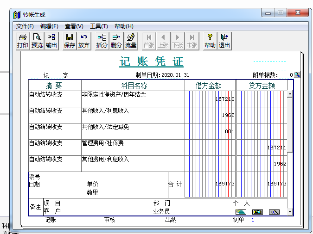The image size is (313, 234).
Task: Discard changes using 放弃
Action: [x=84, y=41]
